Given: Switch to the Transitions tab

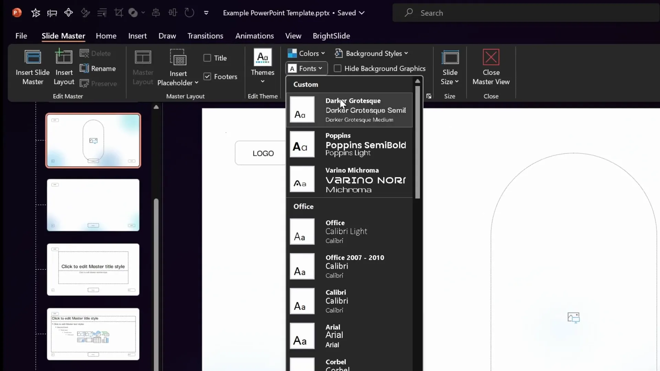Looking at the screenshot, I should click(x=205, y=36).
